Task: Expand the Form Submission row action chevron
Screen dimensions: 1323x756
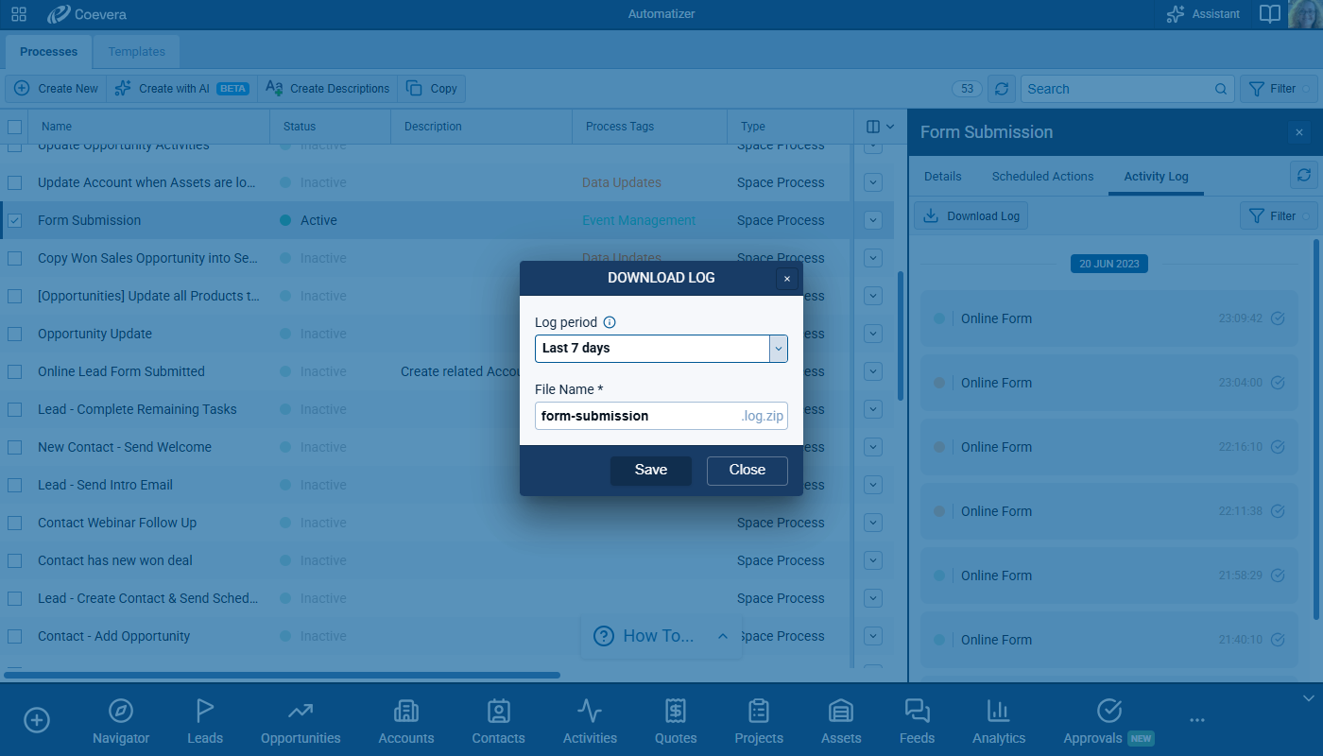Action: point(873,220)
